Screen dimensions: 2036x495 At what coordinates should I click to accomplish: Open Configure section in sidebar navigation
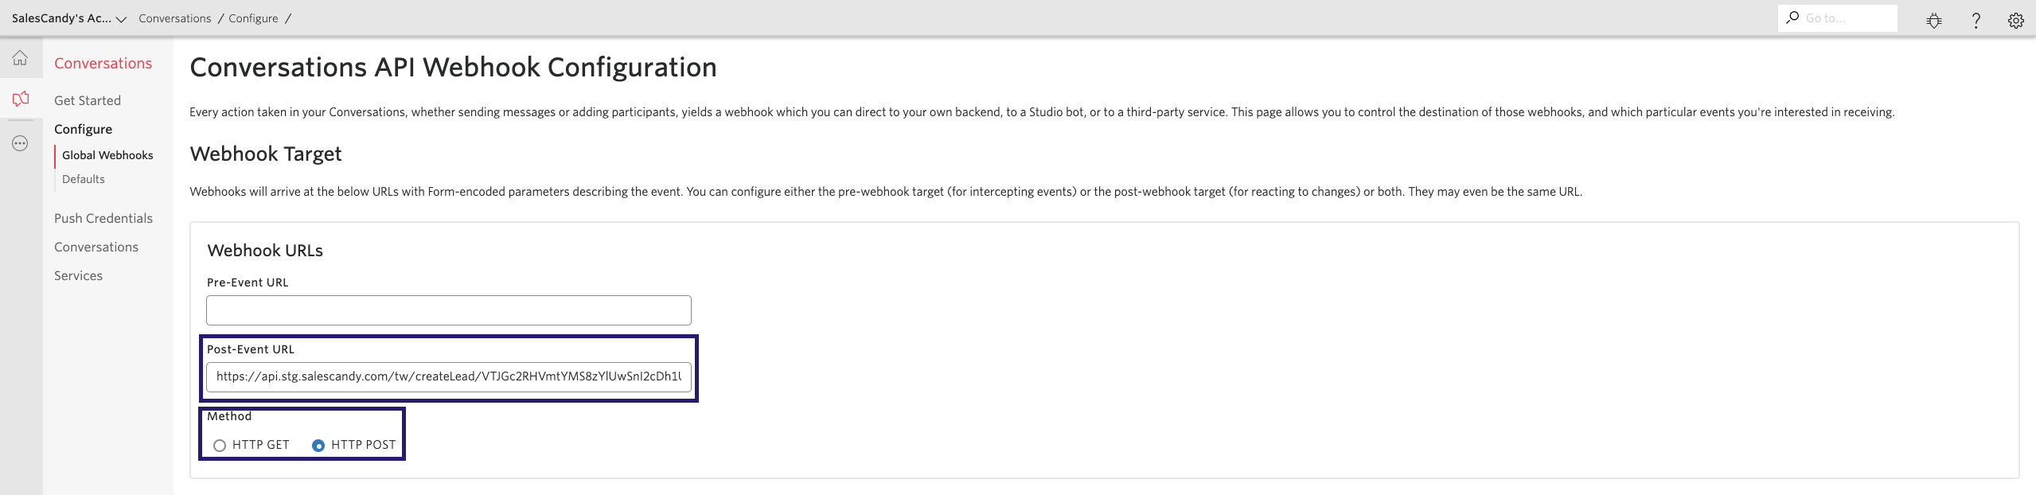pyautogui.click(x=82, y=129)
